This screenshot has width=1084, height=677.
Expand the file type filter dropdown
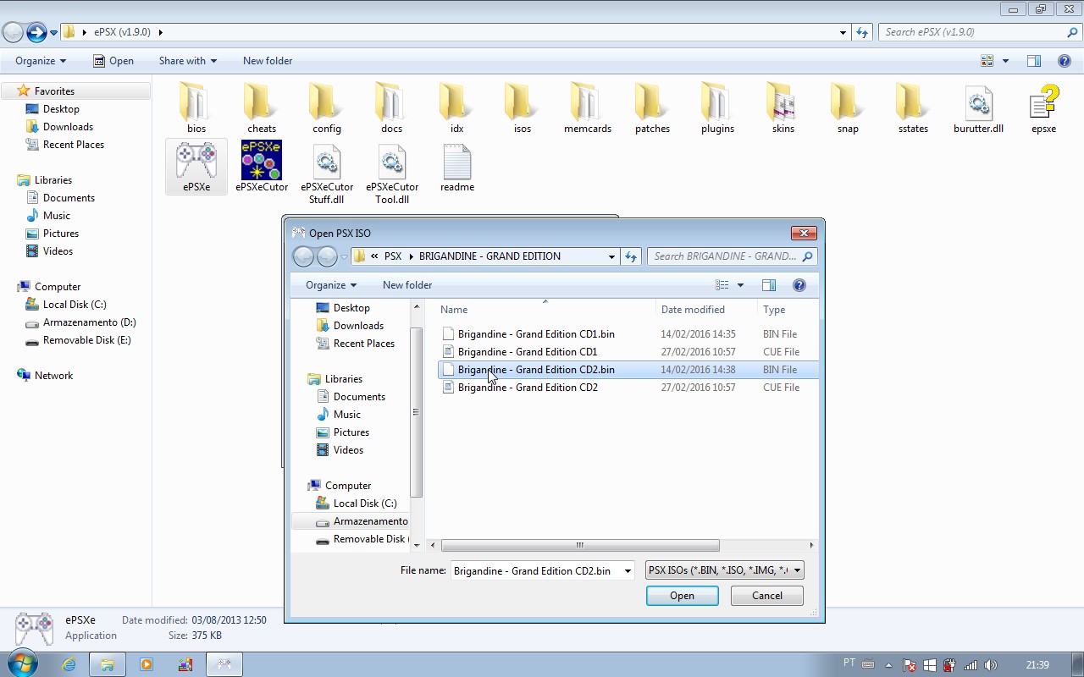pyautogui.click(x=797, y=570)
